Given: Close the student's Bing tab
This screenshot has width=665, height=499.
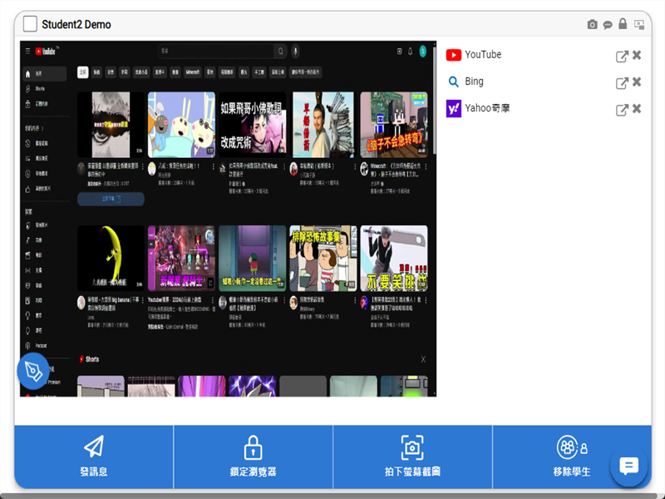Looking at the screenshot, I should tap(637, 82).
